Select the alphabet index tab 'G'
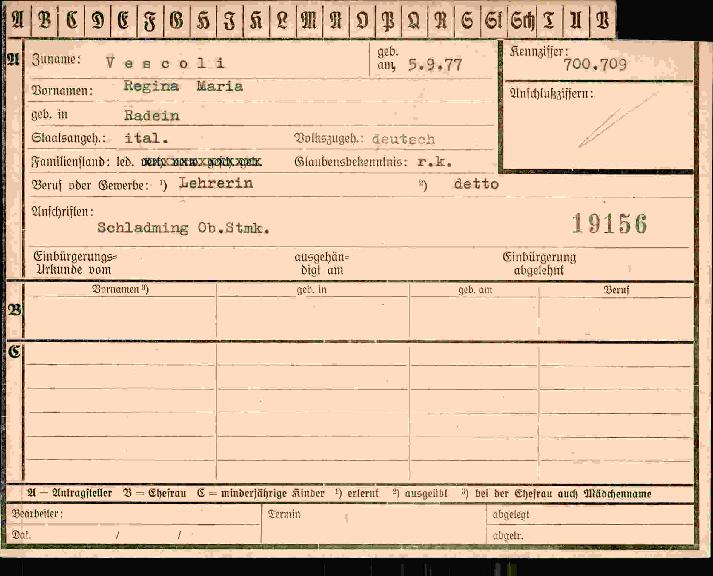Viewport: 713px width, 576px height. 176,20
